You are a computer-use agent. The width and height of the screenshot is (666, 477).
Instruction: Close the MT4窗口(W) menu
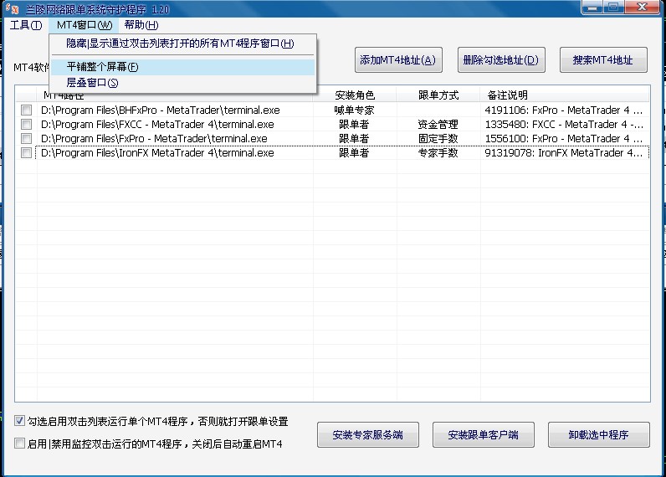(x=85, y=25)
